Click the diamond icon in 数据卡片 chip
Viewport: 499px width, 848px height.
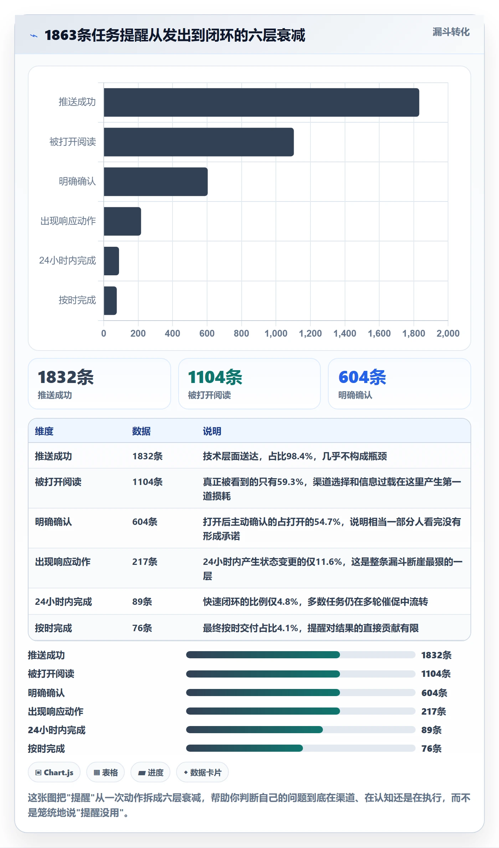point(186,772)
